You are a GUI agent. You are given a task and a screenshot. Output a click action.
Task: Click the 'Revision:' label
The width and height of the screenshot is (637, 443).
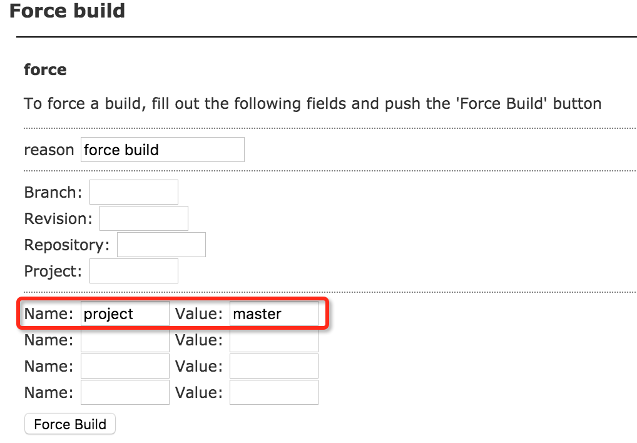(x=58, y=218)
